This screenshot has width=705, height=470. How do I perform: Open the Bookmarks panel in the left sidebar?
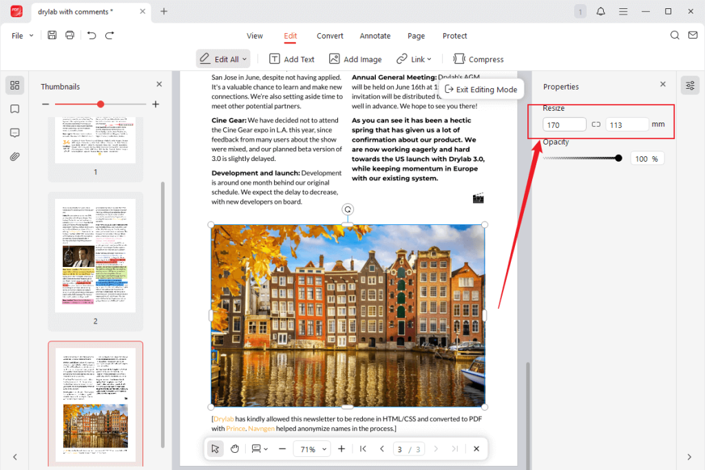pyautogui.click(x=14, y=109)
